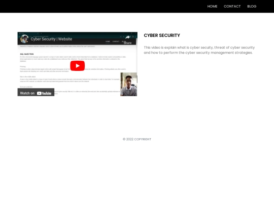274x205 pixels.
Task: Open the video title Cyber Security | Website
Action: [51, 39]
